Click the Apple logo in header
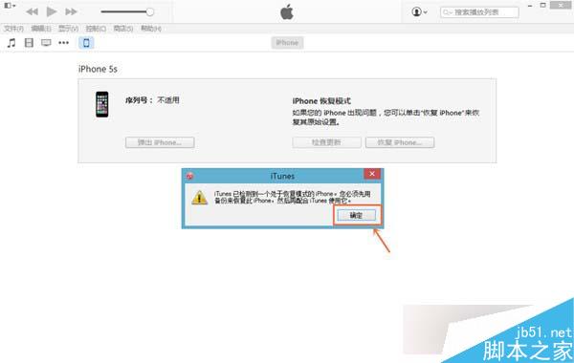 click(x=287, y=12)
